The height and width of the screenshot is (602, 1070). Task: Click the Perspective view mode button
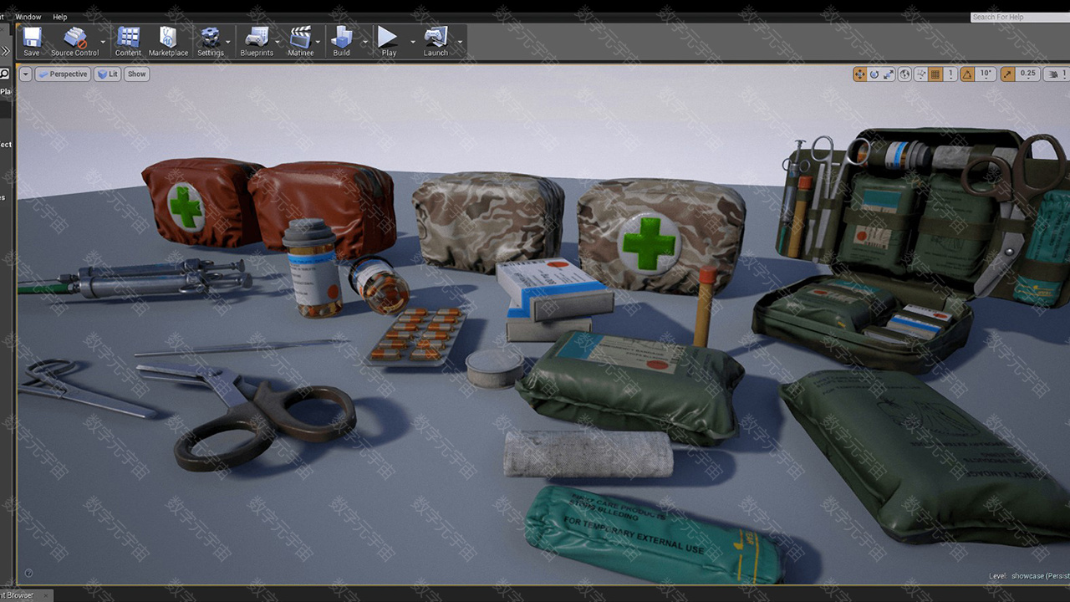tap(63, 74)
